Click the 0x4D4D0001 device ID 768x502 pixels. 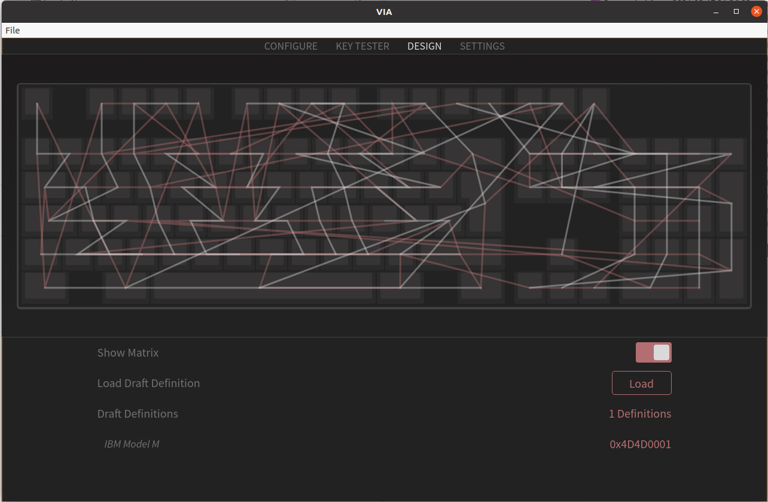(640, 445)
